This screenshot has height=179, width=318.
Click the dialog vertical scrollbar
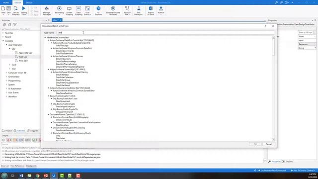pos(273,47)
